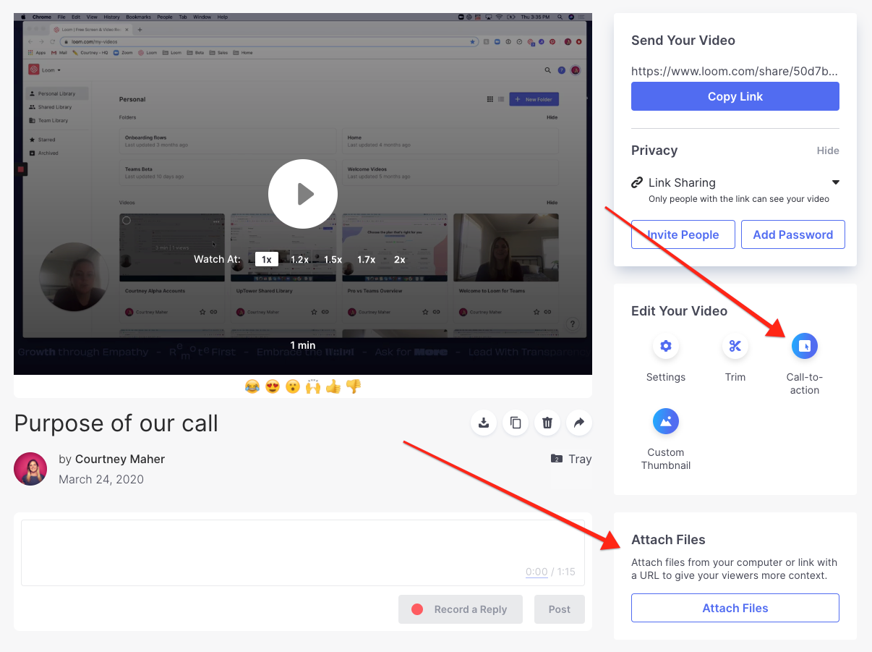
Task: Select Personal Library in recorded Loom sidebar
Action: click(x=57, y=94)
